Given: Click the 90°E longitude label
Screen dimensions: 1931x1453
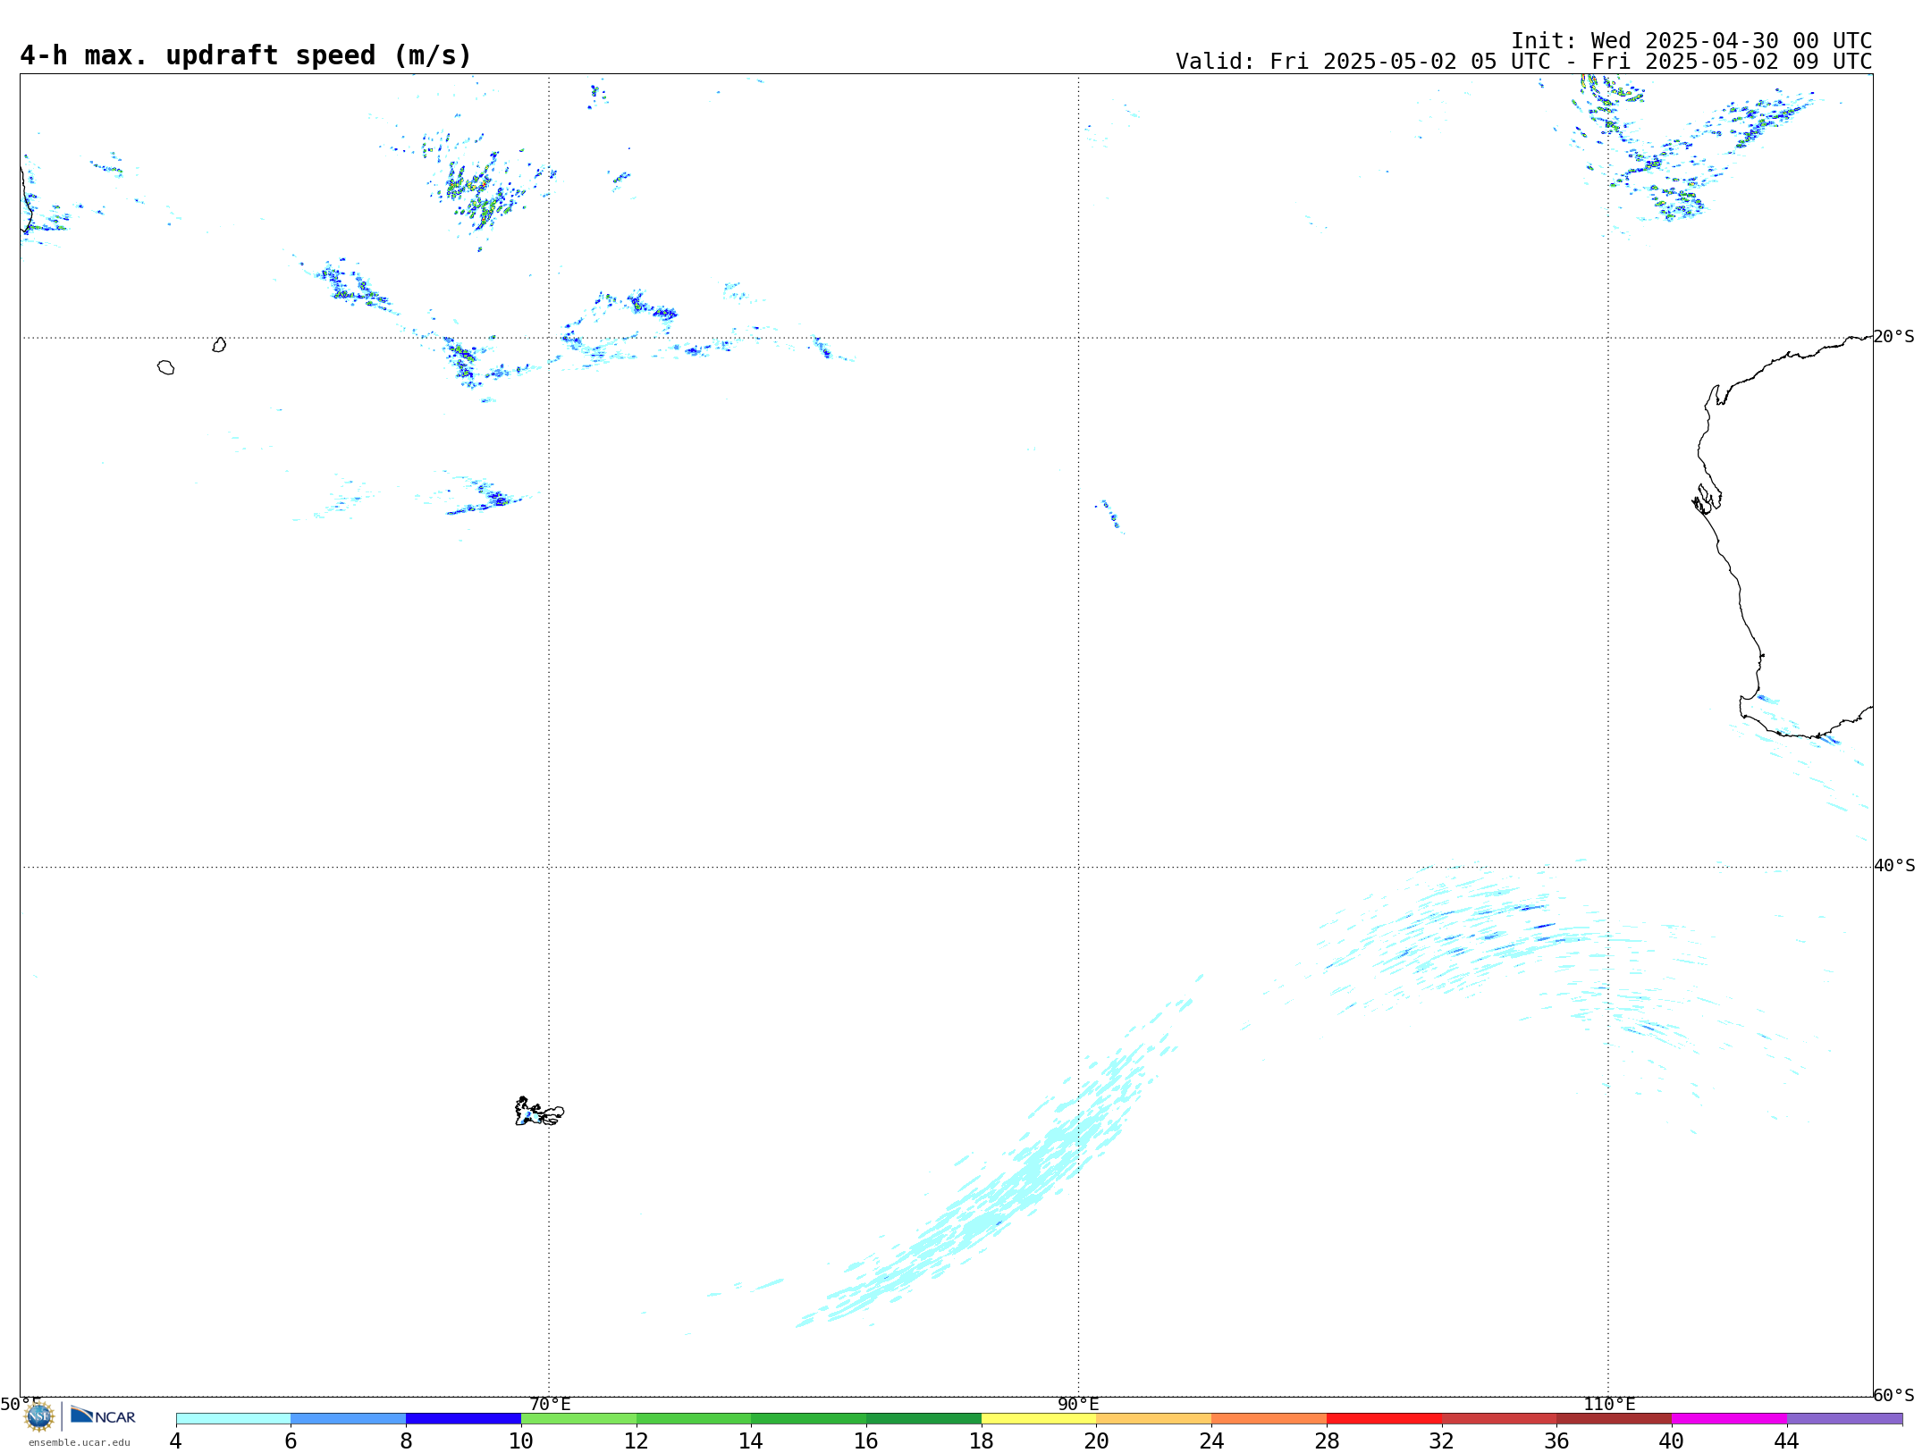Looking at the screenshot, I should click(x=1078, y=1405).
